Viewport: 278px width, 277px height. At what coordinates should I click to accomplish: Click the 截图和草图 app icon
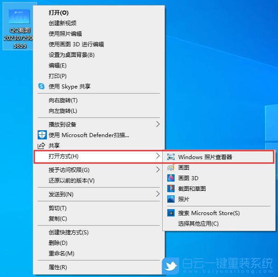171,188
